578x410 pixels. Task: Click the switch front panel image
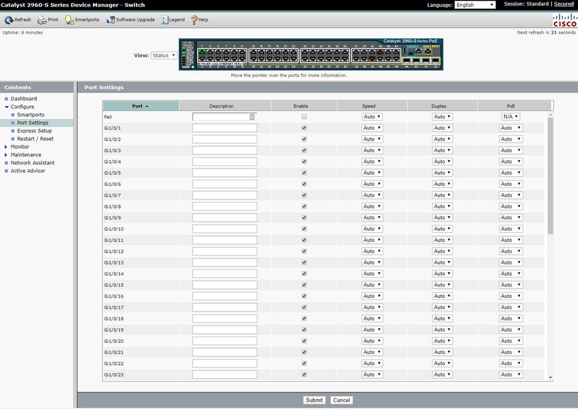[x=311, y=54]
